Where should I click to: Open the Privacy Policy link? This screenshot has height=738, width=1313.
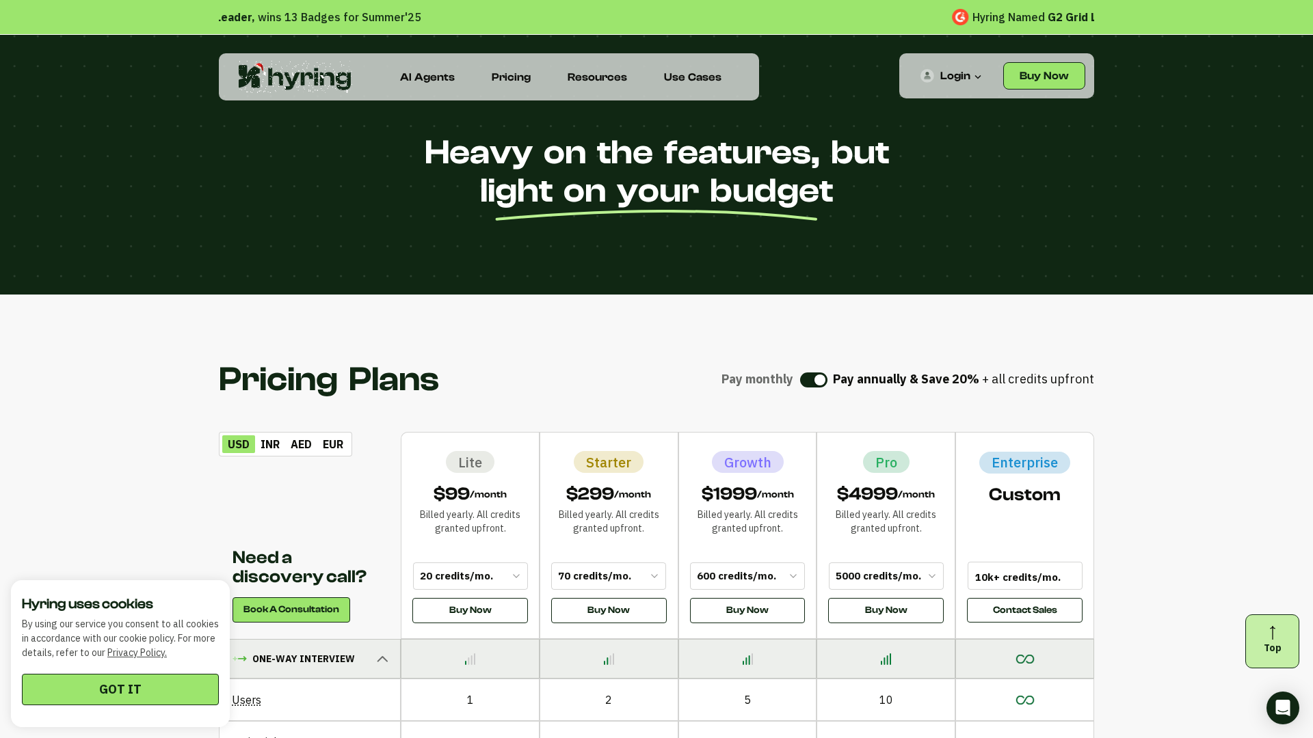pos(137,653)
